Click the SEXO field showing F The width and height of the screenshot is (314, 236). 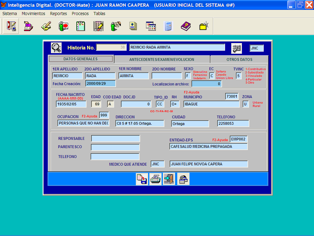coord(188,76)
